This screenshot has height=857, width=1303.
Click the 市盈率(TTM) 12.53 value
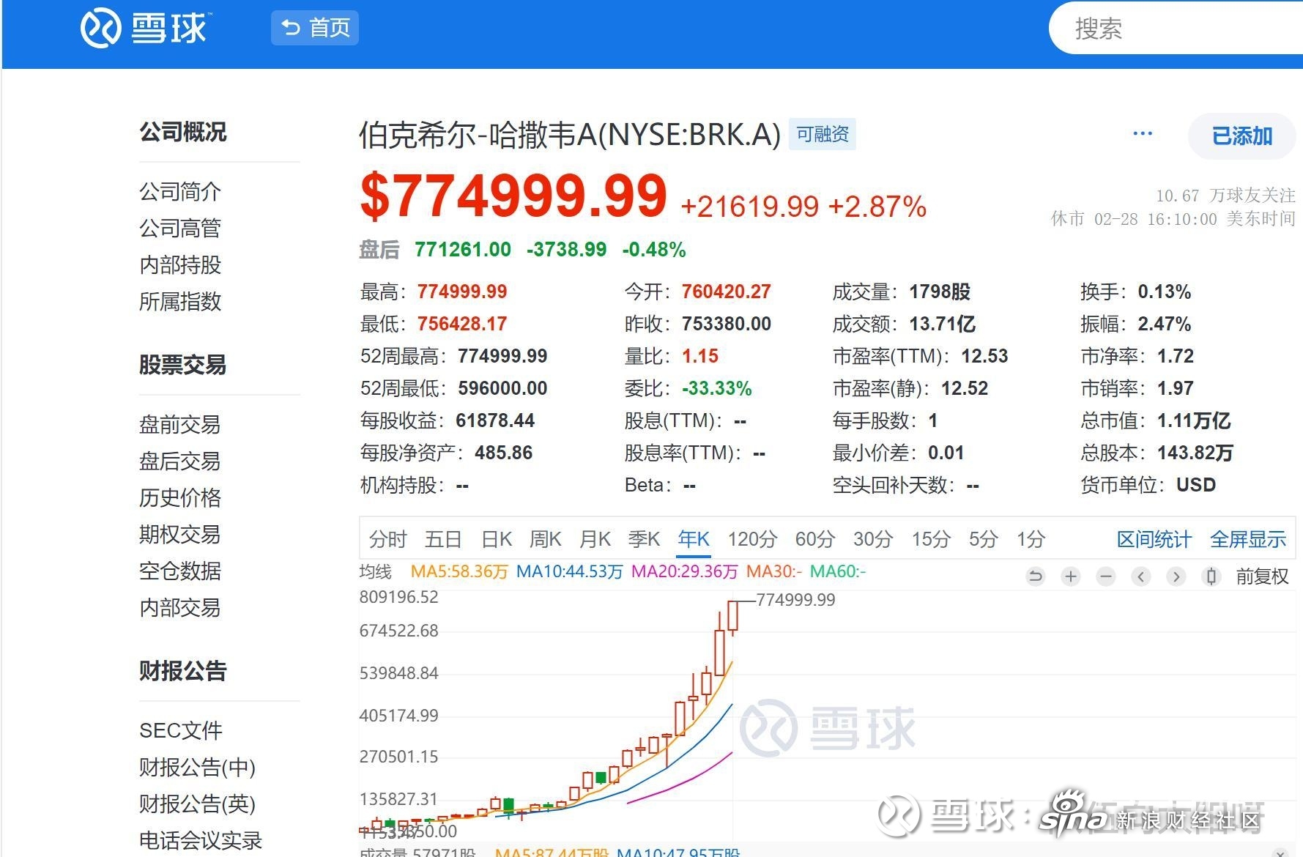[984, 356]
